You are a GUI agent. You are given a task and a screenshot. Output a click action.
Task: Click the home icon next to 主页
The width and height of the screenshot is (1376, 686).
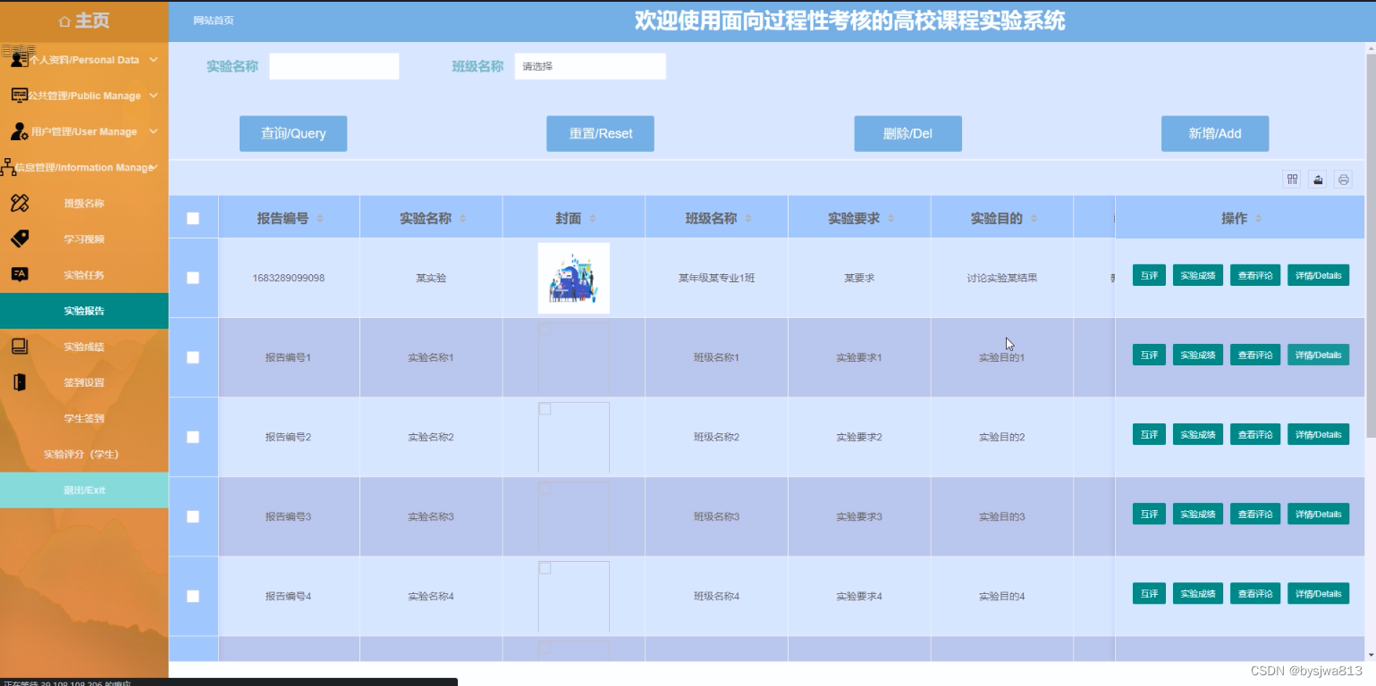point(64,21)
